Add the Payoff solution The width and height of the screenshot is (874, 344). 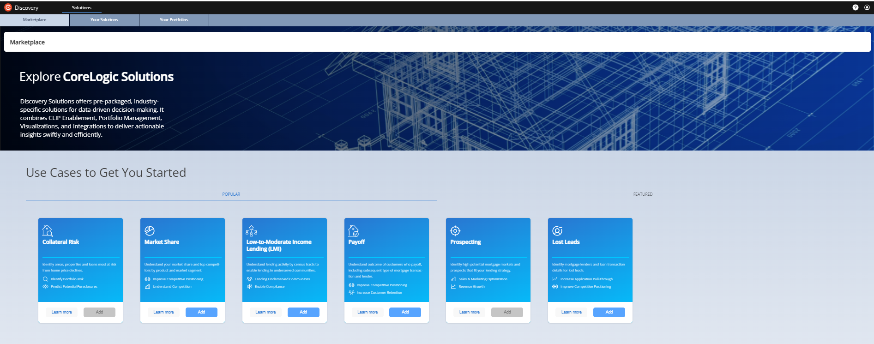tap(405, 312)
